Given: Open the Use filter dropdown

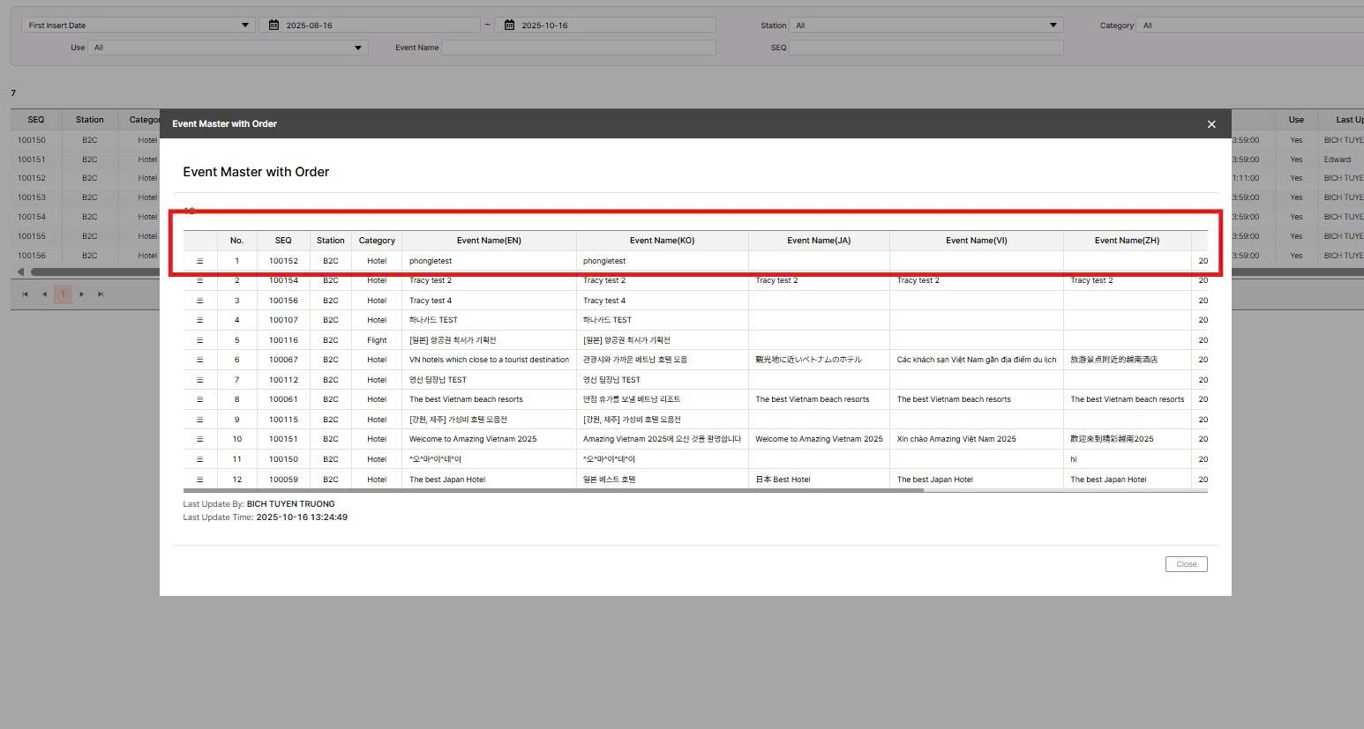Looking at the screenshot, I should [x=357, y=48].
